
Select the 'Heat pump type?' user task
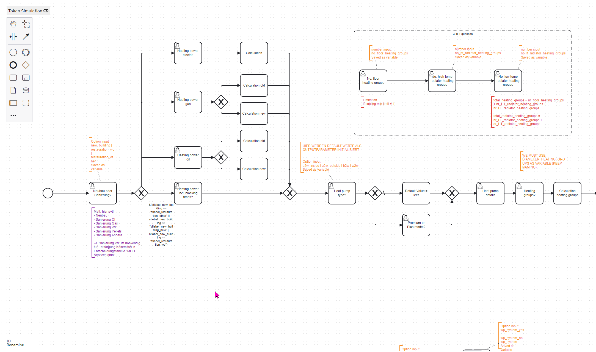342,193
